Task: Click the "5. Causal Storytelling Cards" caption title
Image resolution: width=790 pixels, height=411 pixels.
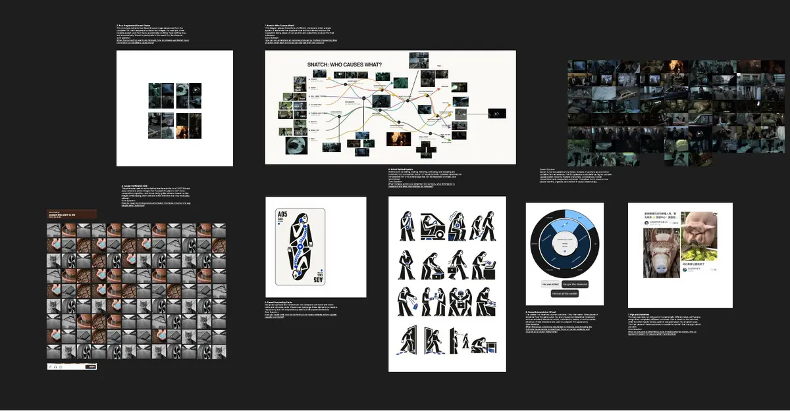Action: (278, 302)
